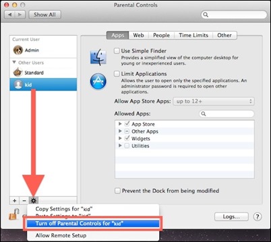Click the gear action menu icon
Screen dimensions: 271x242
click(x=34, y=200)
